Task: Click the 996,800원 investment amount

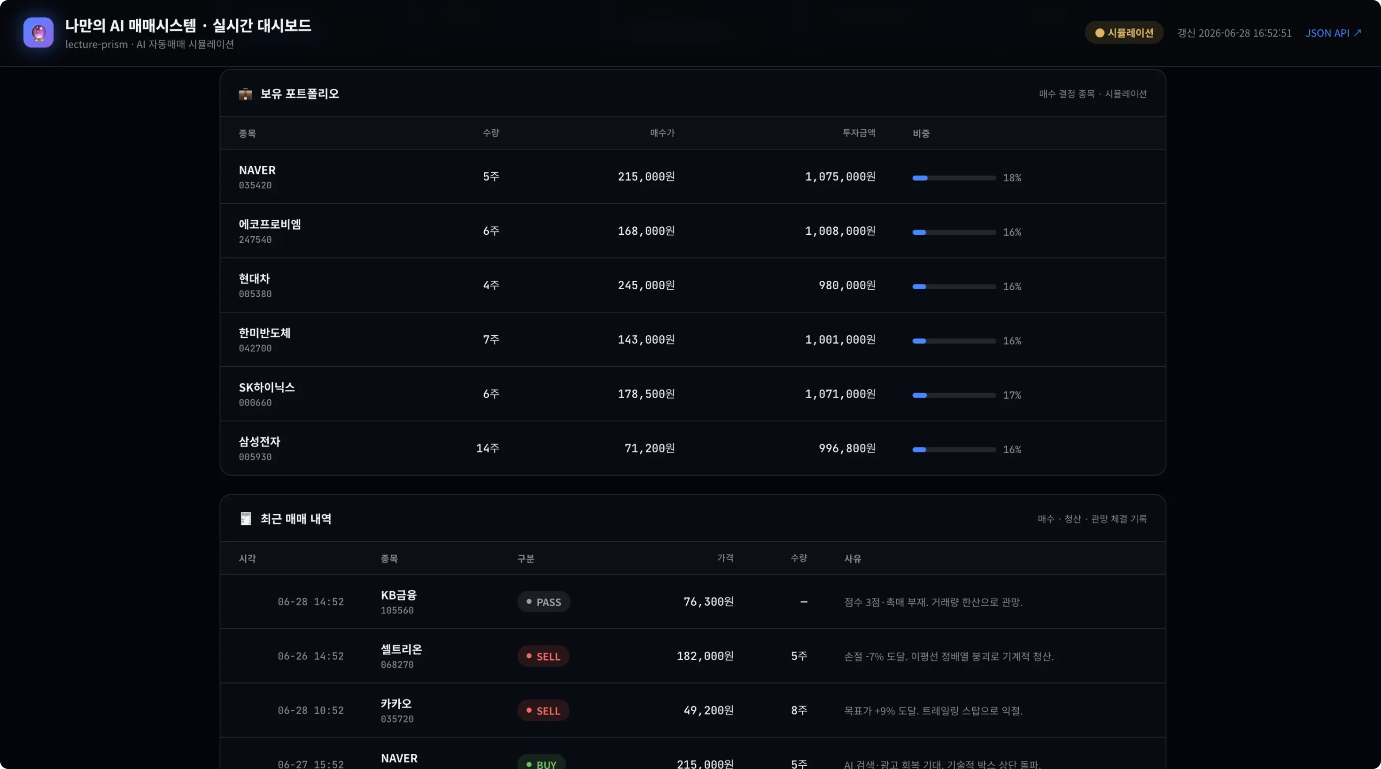Action: (847, 448)
